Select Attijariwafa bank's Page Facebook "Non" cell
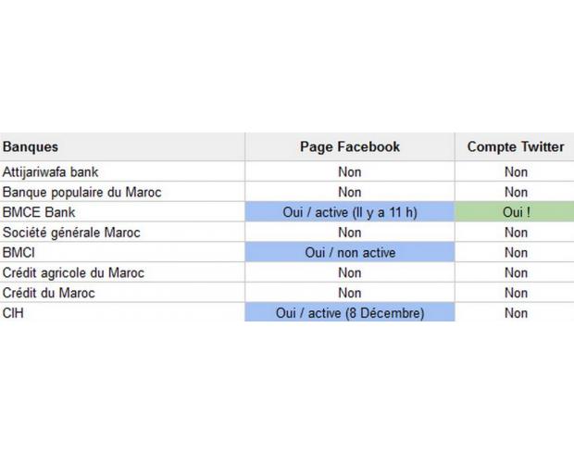574x454 pixels. (x=350, y=172)
